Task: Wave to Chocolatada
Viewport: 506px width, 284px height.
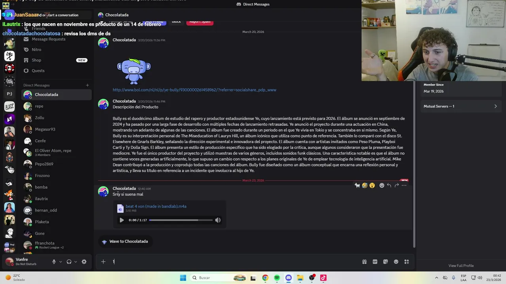Action: (125, 241)
